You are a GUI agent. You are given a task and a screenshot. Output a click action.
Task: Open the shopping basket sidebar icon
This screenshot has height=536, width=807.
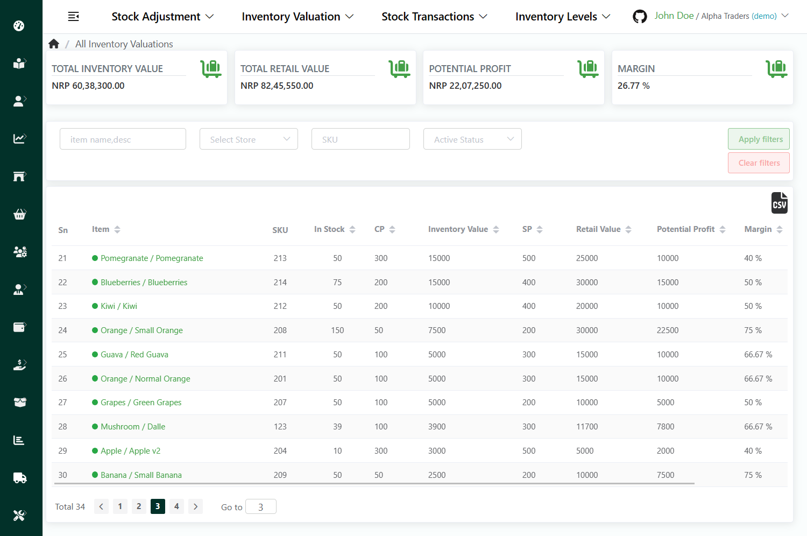(x=19, y=214)
